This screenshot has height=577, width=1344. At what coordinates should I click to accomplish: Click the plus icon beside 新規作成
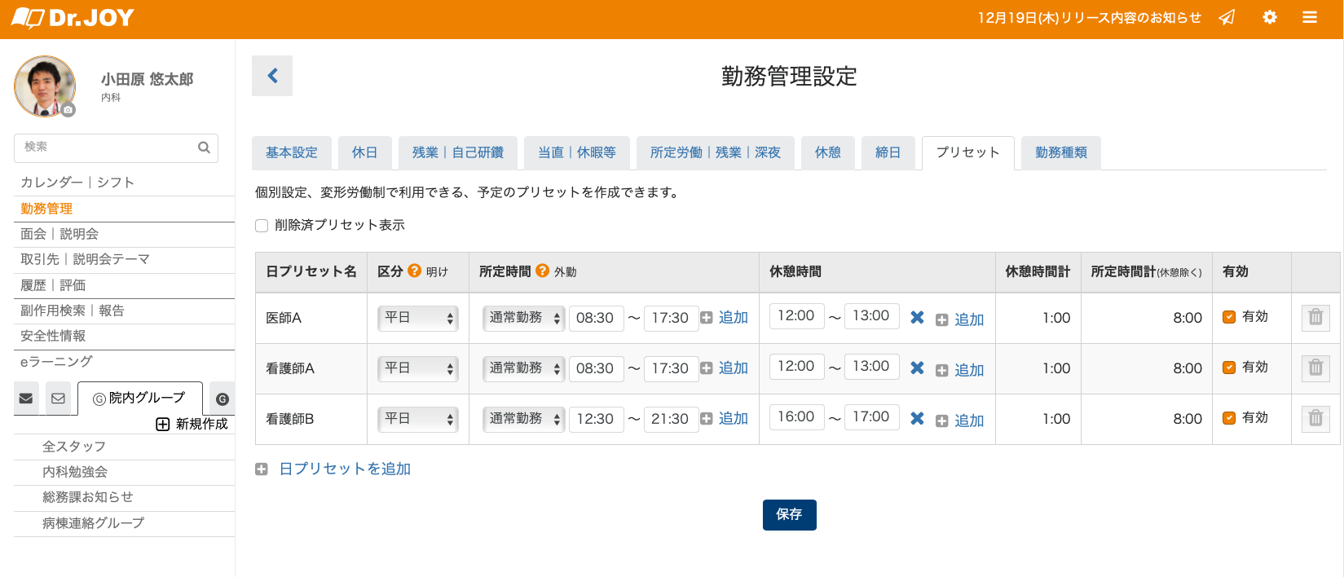point(163,424)
